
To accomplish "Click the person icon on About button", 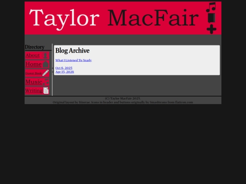I will coord(46,55).
